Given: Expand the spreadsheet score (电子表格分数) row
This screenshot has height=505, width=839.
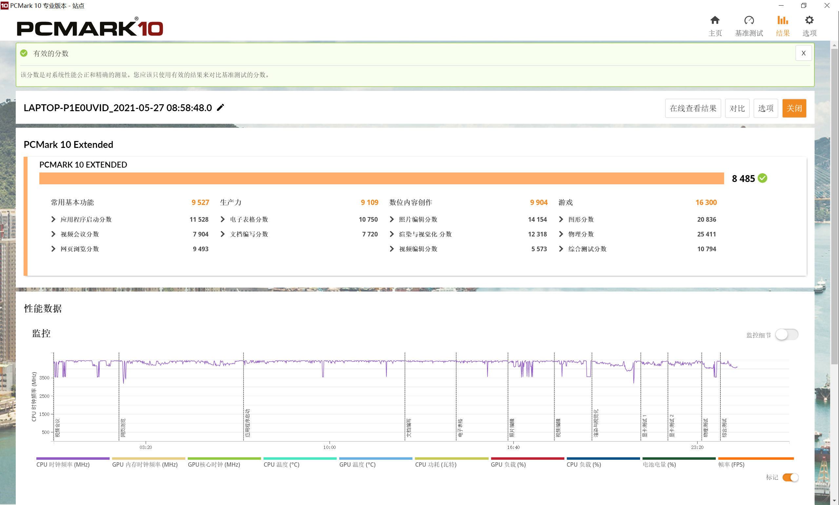Looking at the screenshot, I should point(223,219).
